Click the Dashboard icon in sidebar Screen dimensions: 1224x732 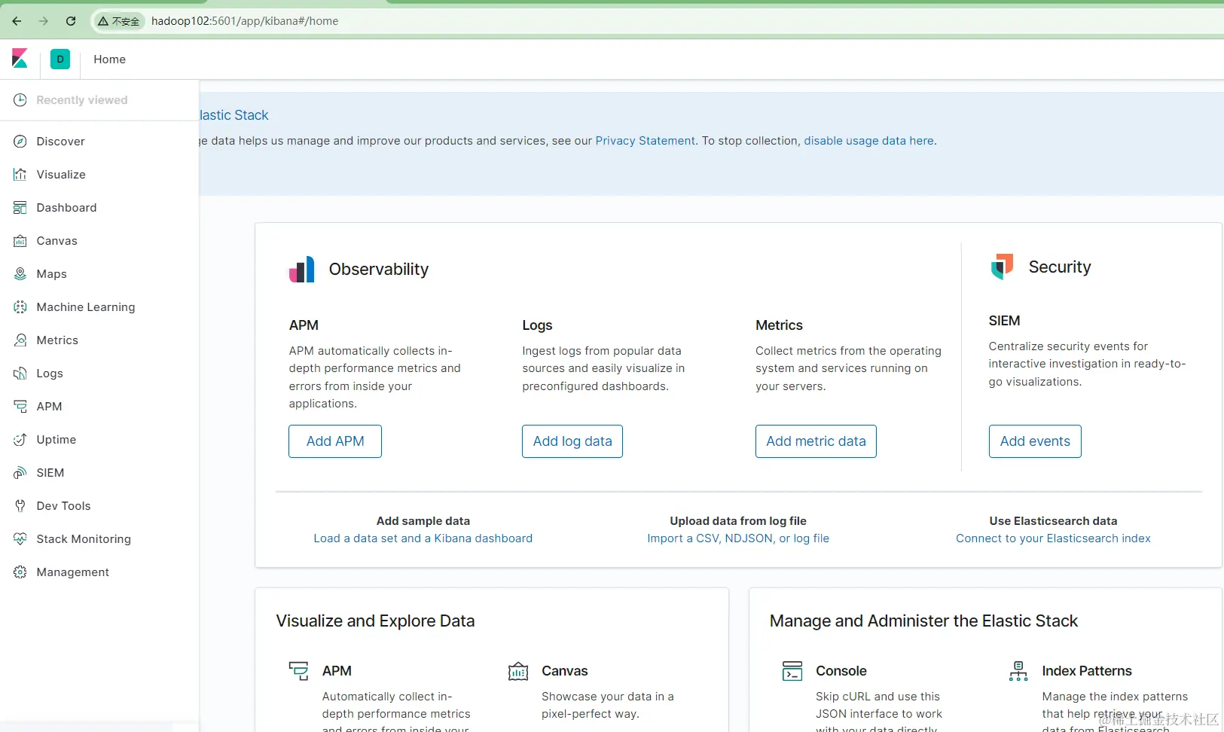pyautogui.click(x=20, y=208)
